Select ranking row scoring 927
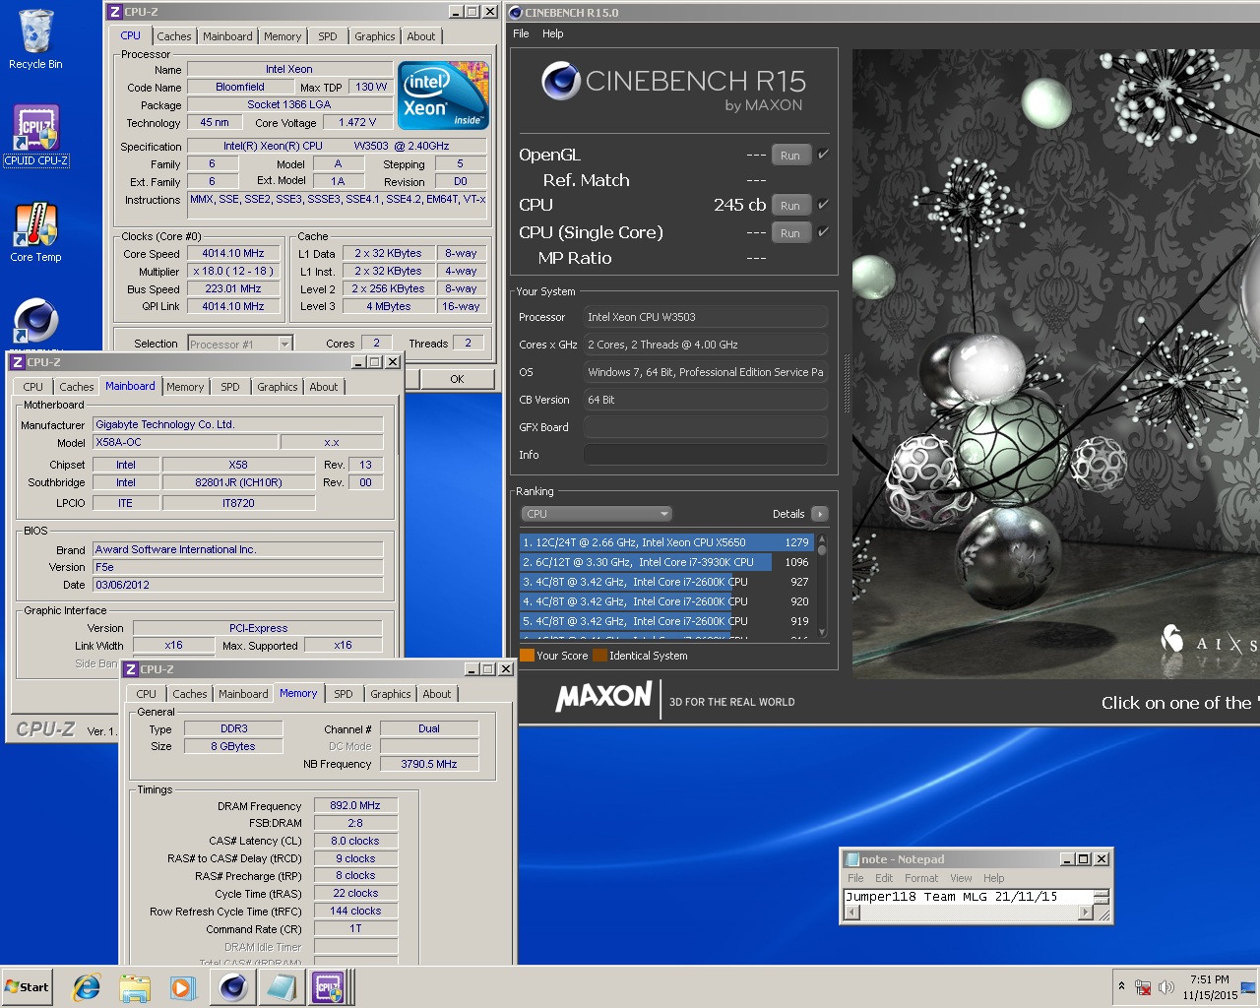 pos(666,582)
